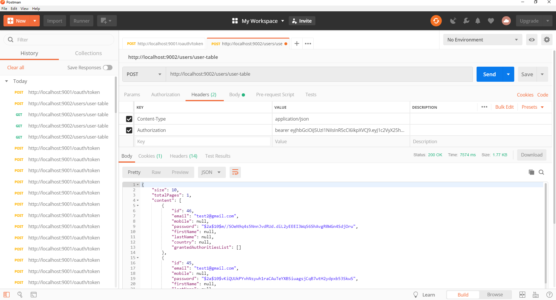The width and height of the screenshot is (556, 300).
Task: Open the Cookies link
Action: pyautogui.click(x=525, y=95)
